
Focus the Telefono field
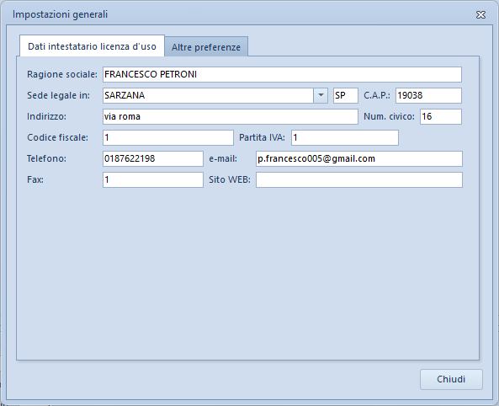153,158
